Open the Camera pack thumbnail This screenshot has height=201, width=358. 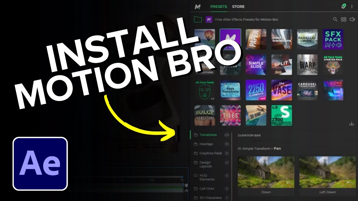(x=230, y=65)
